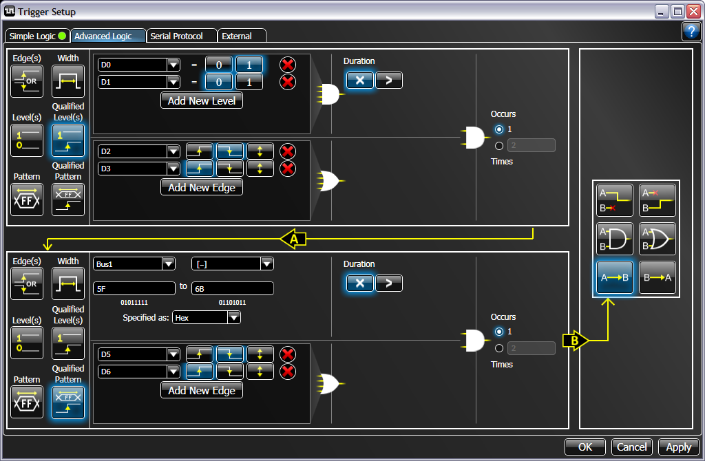Set D2 to rising edge
Image resolution: width=705 pixels, height=461 pixels.
[x=200, y=151]
